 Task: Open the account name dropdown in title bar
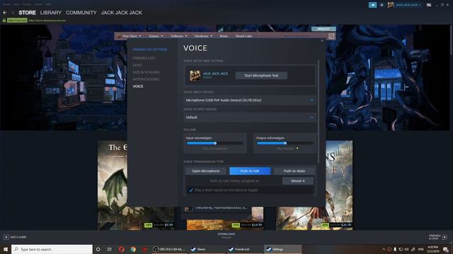(x=408, y=5)
